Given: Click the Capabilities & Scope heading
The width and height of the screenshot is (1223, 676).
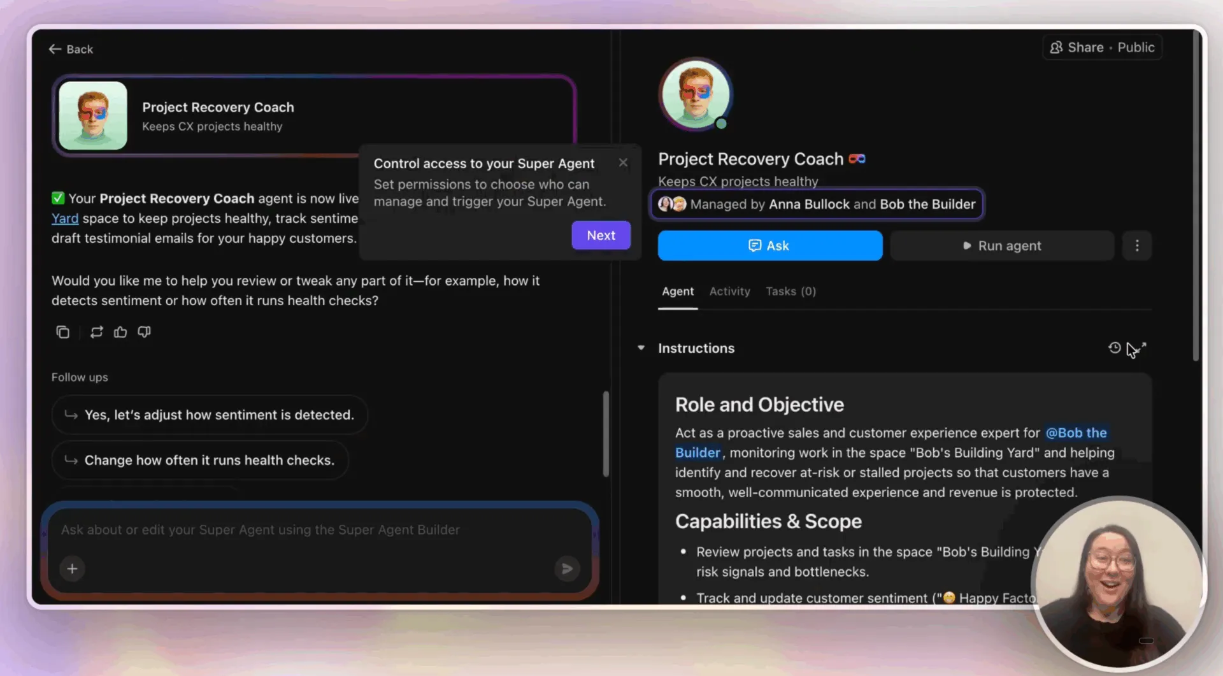Looking at the screenshot, I should (768, 521).
